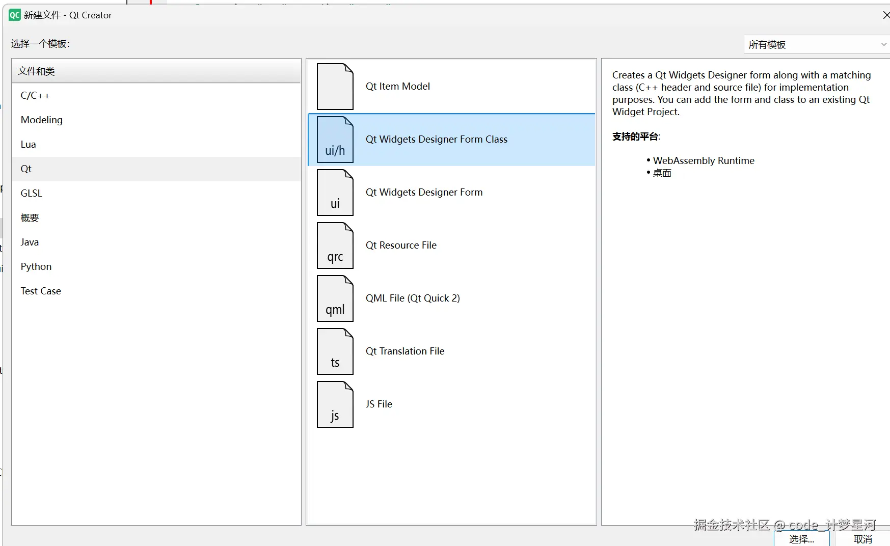The image size is (890, 546).
Task: Choose the JS File template
Action: click(x=451, y=404)
